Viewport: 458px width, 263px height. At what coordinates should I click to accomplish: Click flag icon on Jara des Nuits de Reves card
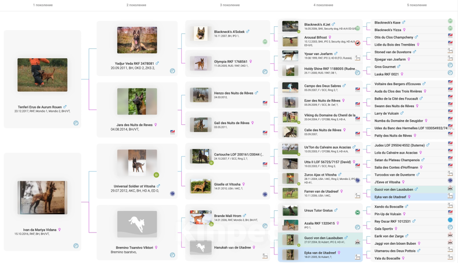[x=173, y=132]
